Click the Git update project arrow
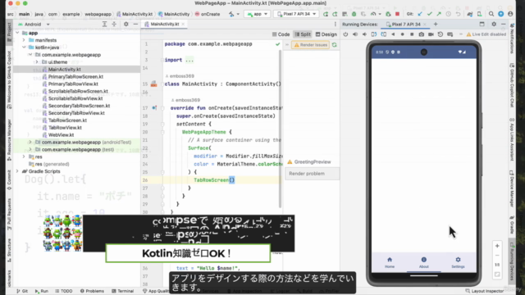Screen dimensions: 525x295 pyautogui.click(x=420, y=14)
